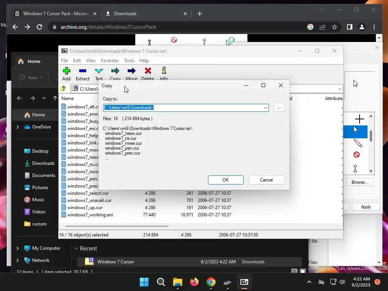This screenshot has width=388, height=291.
Task: Click the Apply button in mouse properties
Action: (x=366, y=207)
